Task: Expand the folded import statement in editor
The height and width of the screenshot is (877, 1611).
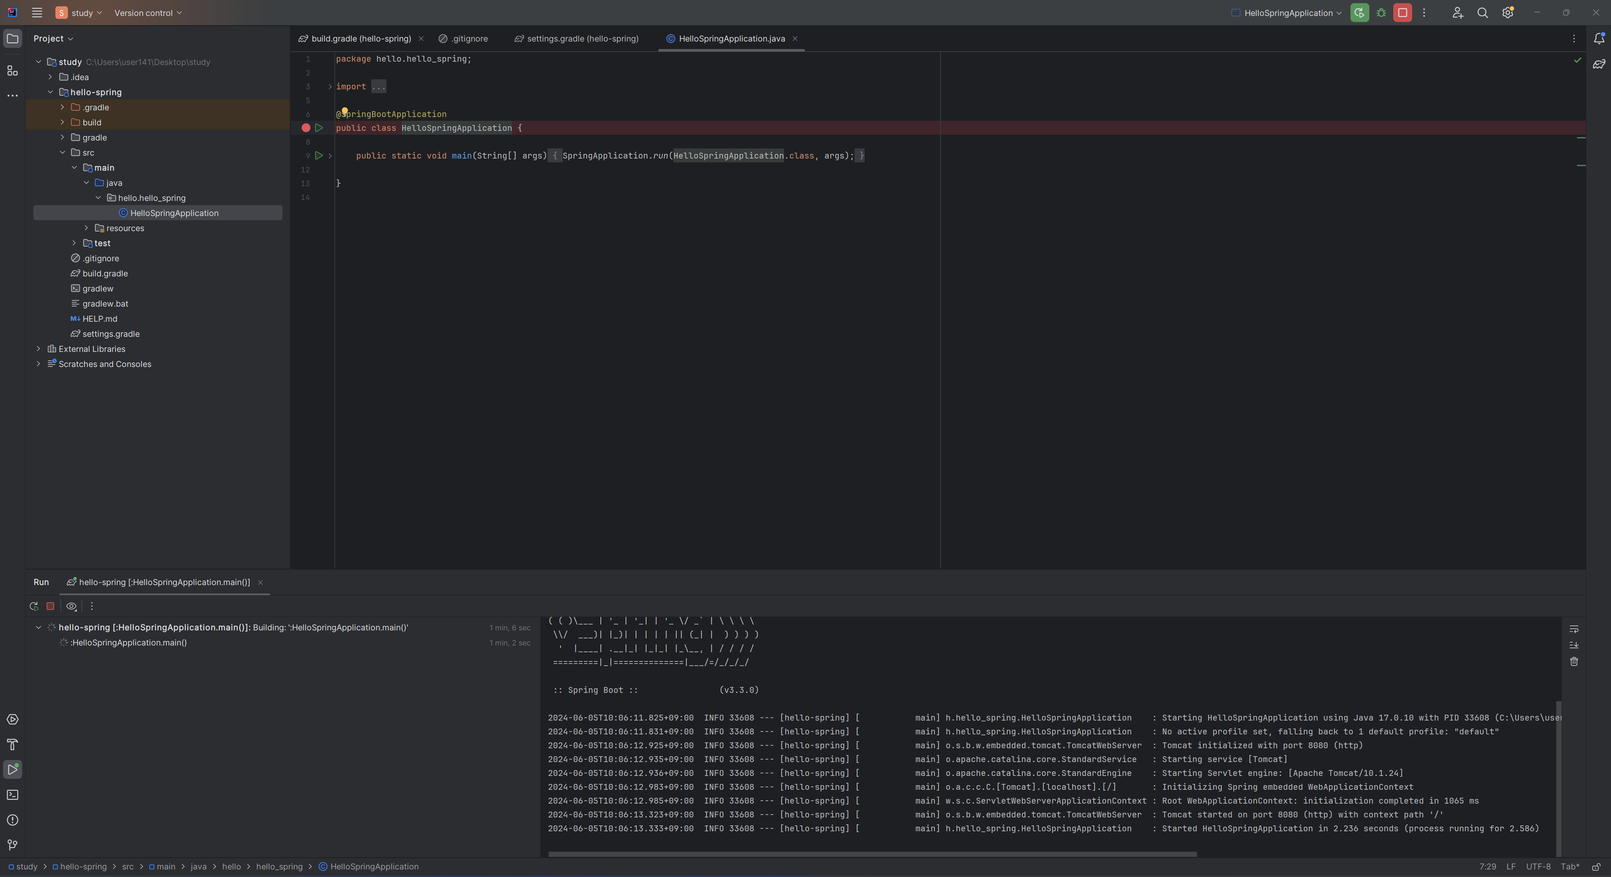Action: click(378, 86)
